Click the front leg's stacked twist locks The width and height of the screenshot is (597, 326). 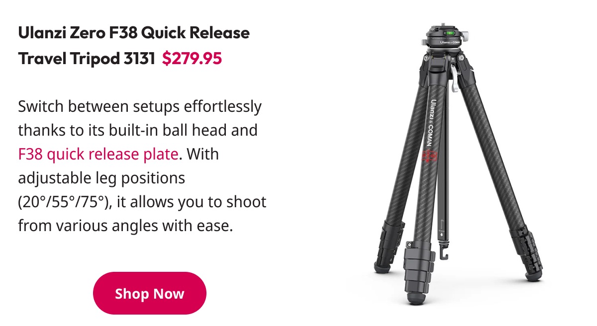point(416,270)
